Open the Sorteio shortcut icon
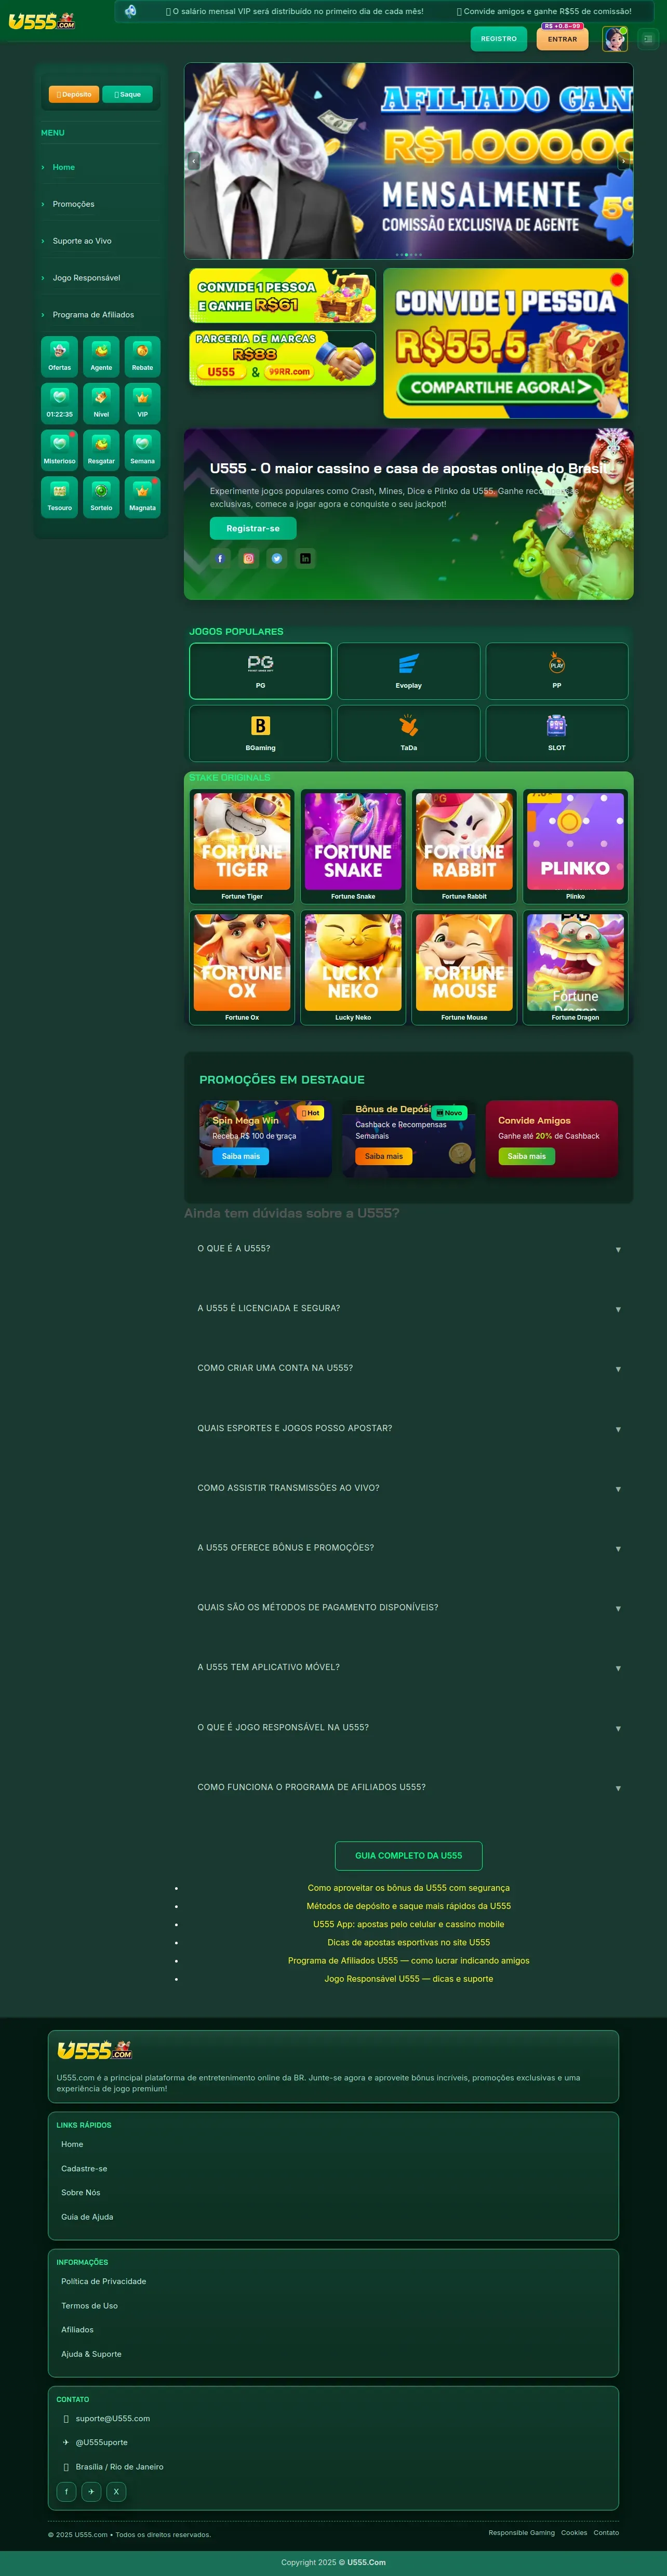Image resolution: width=667 pixels, height=2576 pixels. click(101, 497)
